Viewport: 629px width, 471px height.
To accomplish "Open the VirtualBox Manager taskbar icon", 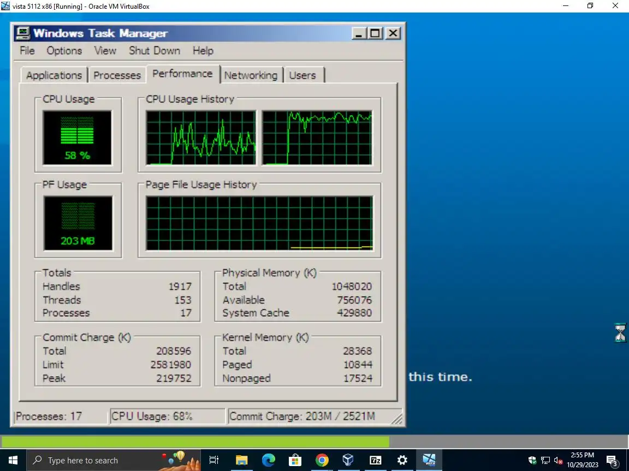I will (x=348, y=460).
